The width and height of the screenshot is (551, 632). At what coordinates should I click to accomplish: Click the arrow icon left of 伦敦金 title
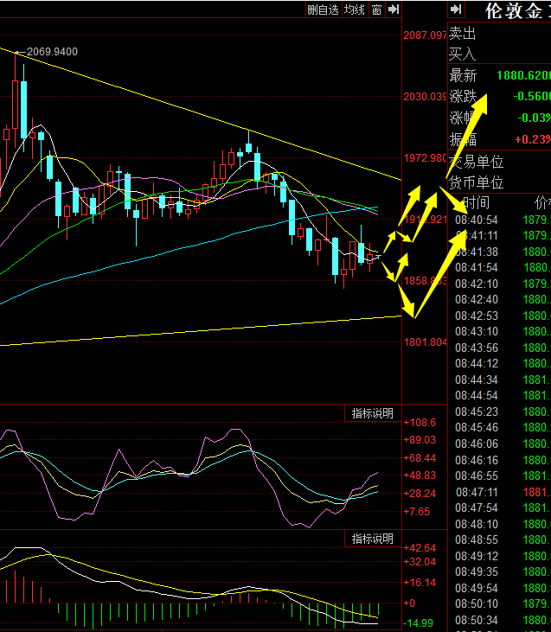[457, 10]
